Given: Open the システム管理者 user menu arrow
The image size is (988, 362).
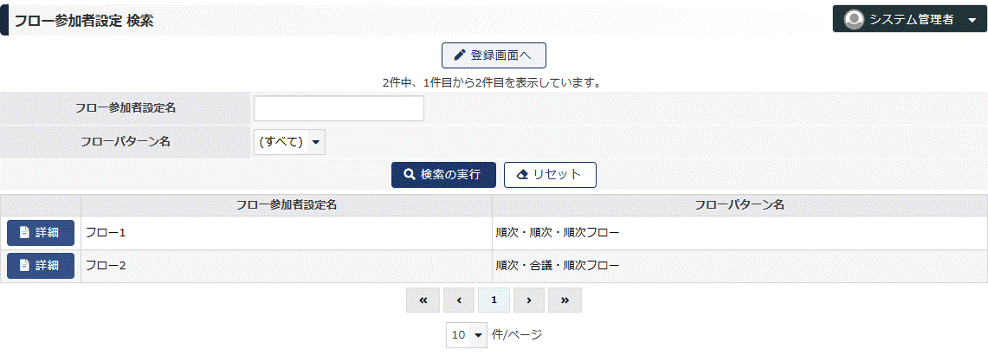Looking at the screenshot, I should click(x=971, y=20).
